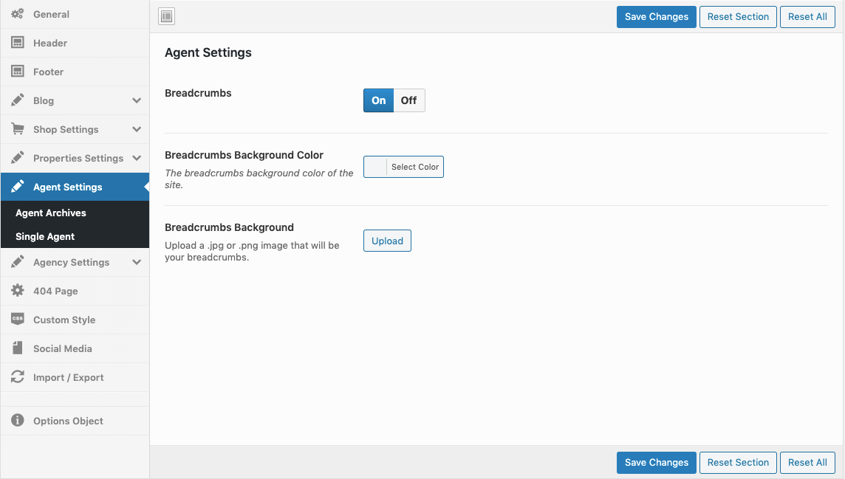Click the Header layout icon
This screenshot has width=845, height=479.
[x=18, y=43]
